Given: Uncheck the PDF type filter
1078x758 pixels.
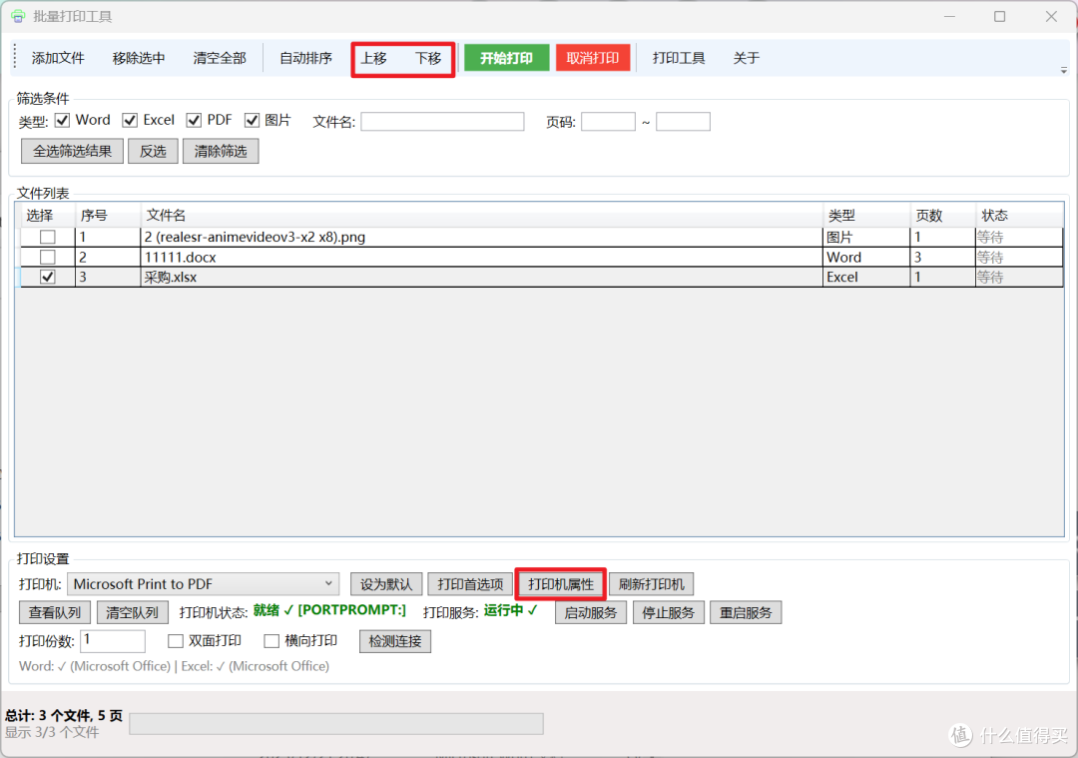Looking at the screenshot, I should tap(194, 121).
